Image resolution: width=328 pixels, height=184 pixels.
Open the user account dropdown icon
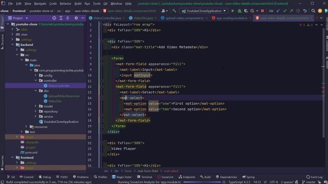(165, 11)
